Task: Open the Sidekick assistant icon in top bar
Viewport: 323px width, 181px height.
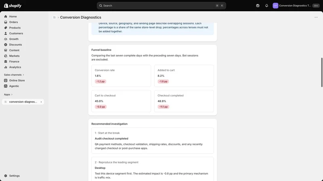Action: (x=258, y=6)
